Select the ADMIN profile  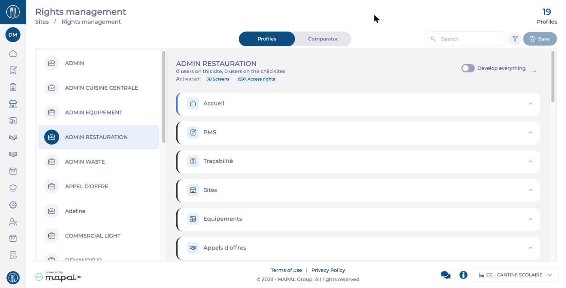99,63
